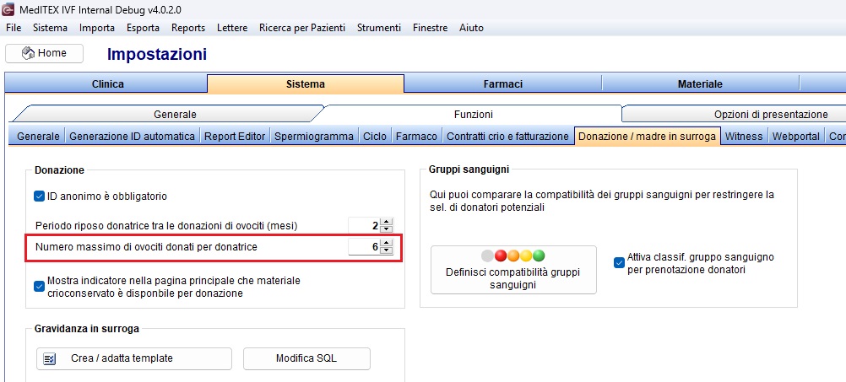Increase maximum donated oocytes per donor
Viewport: 846px width, 382px height.
387,244
